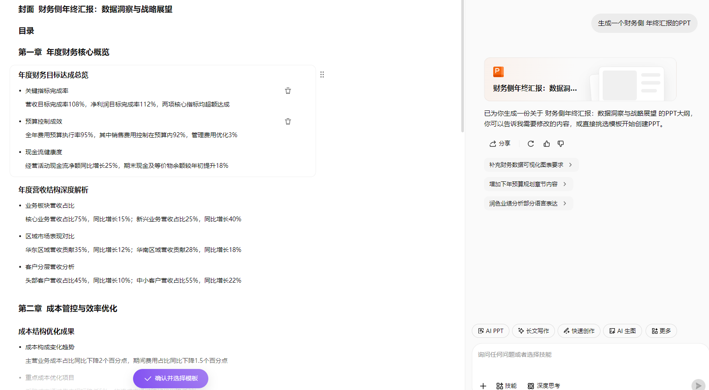Toggle the 深度思考 deep thinking mode
709x390 pixels.
coord(544,386)
